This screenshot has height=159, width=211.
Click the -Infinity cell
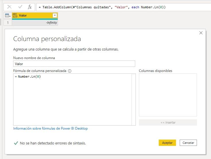click(35, 23)
